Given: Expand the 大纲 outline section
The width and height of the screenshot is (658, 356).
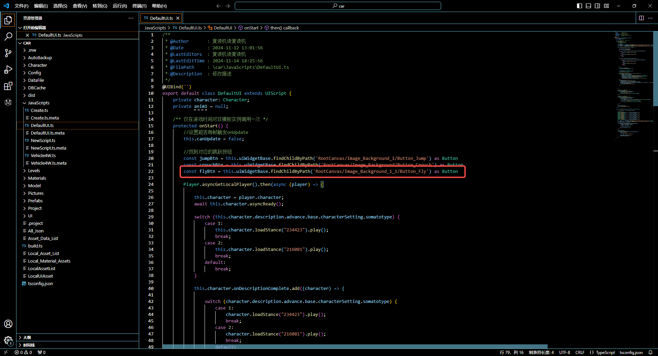Looking at the screenshot, I should tap(78, 338).
